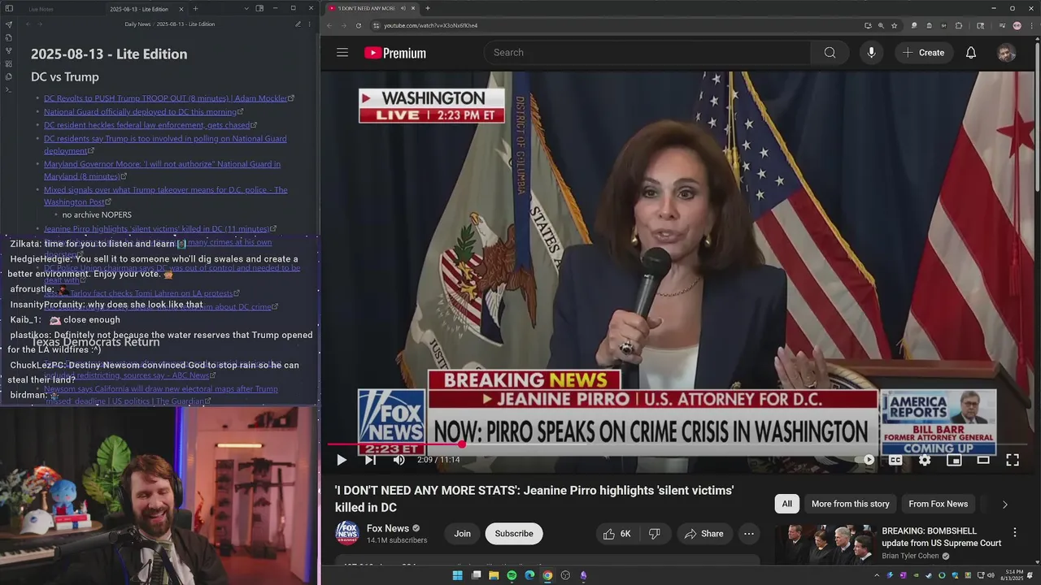This screenshot has width=1041, height=585.
Task: Open the BREAKING: BOMBSHELL video thumbnail
Action: click(825, 545)
